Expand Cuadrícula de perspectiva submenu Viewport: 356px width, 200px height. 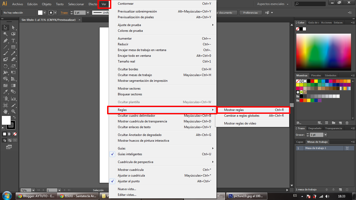163,162
